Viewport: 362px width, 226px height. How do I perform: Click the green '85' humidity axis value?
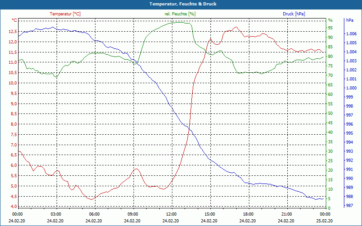click(330, 47)
